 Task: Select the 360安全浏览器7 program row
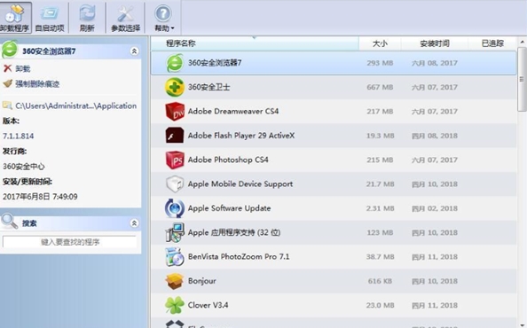(334, 63)
